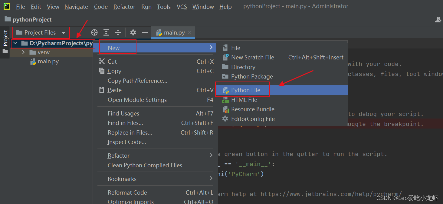
Task: Open the Tools menu
Action: pyautogui.click(x=164, y=7)
